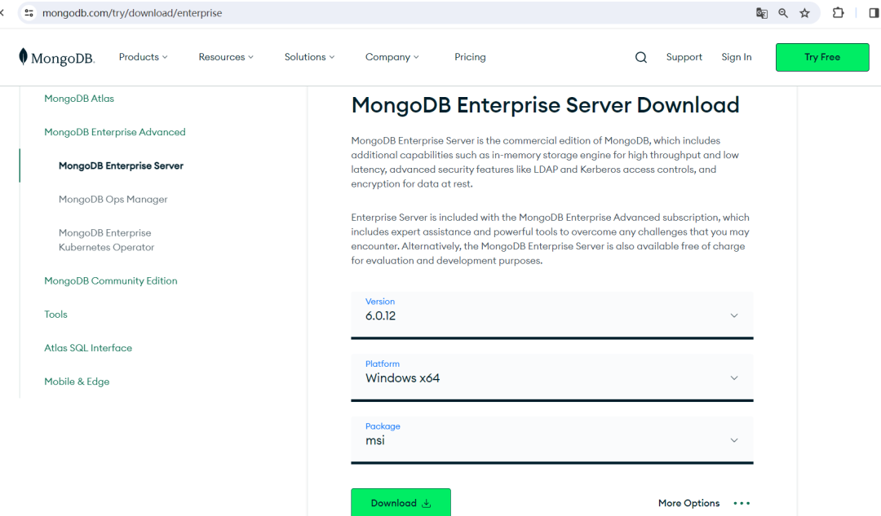Open MongoDB Enterprise Kubernetes Operator in sidebar
Screen dimensions: 881x516
point(106,240)
